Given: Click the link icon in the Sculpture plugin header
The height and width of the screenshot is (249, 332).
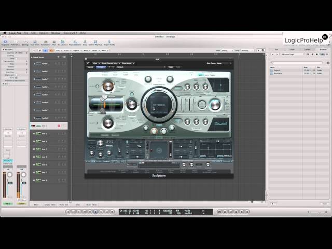Looking at the screenshot, I should (x=88, y=63).
